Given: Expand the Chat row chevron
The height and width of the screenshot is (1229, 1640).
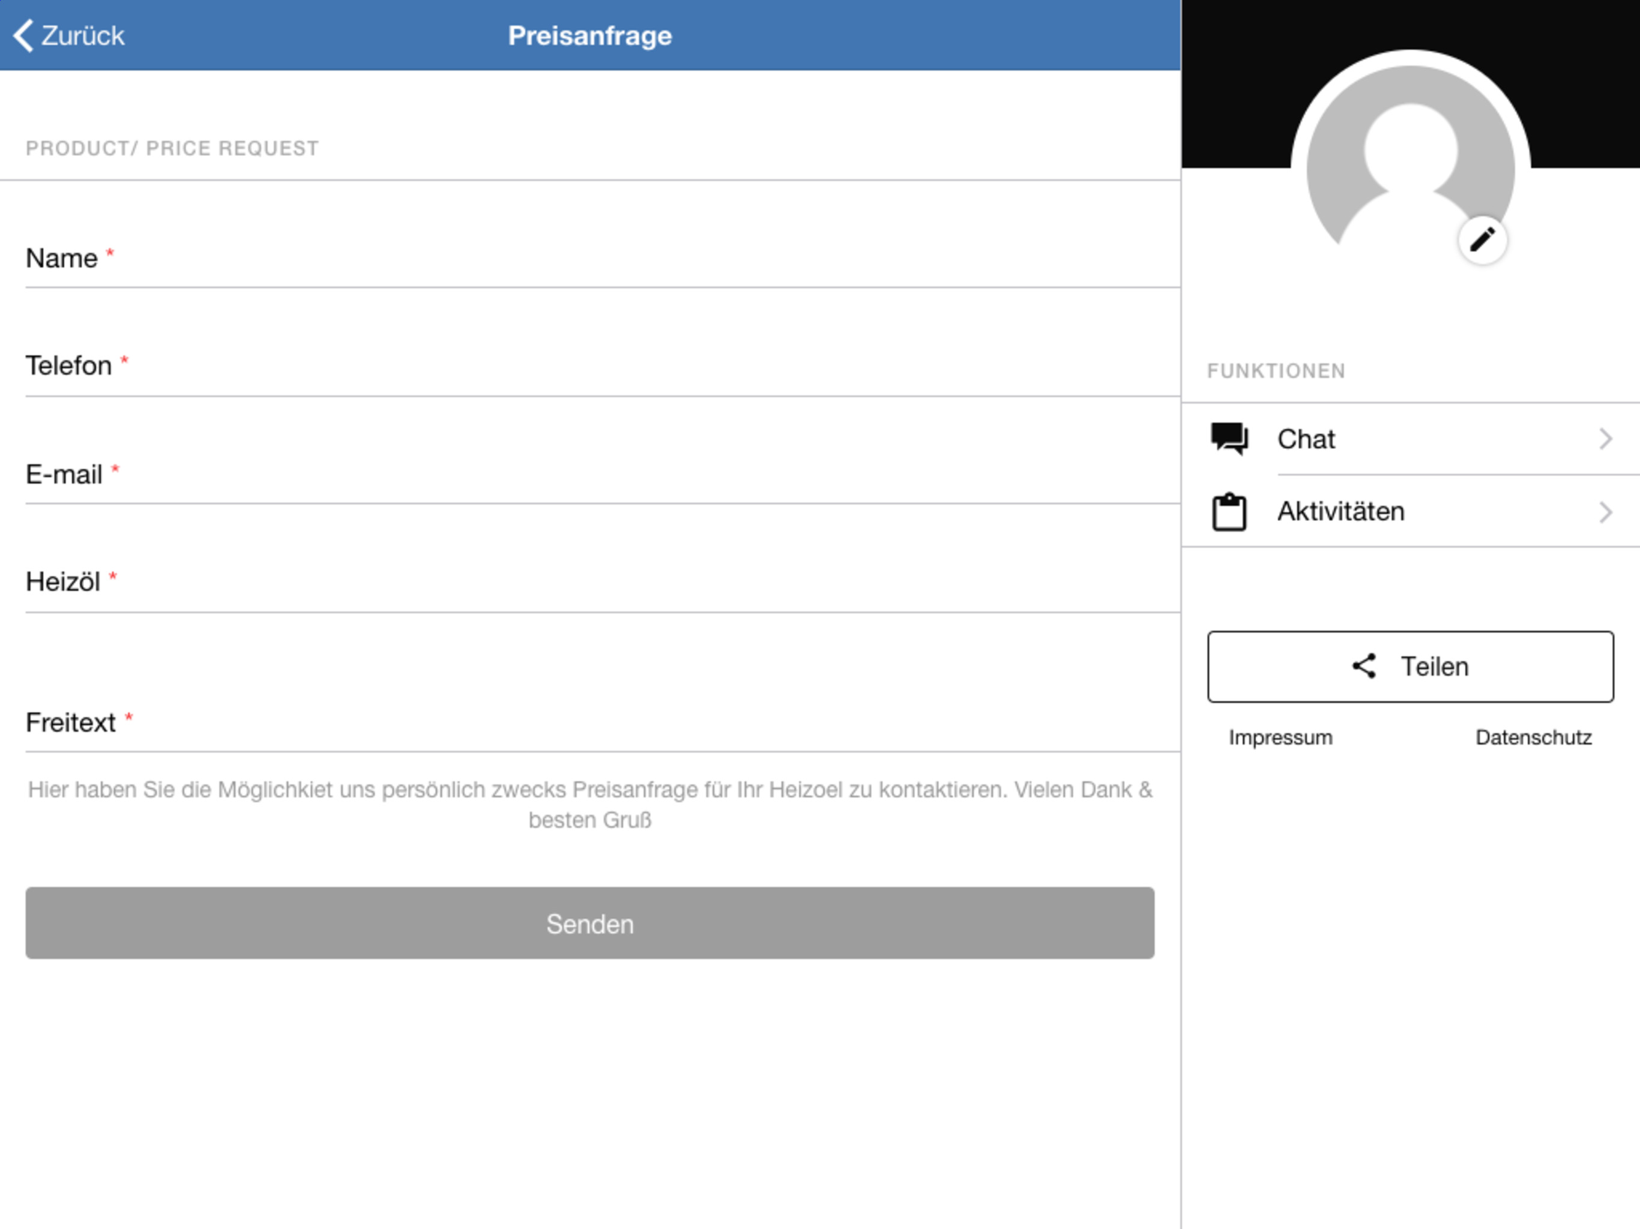Looking at the screenshot, I should [1605, 439].
